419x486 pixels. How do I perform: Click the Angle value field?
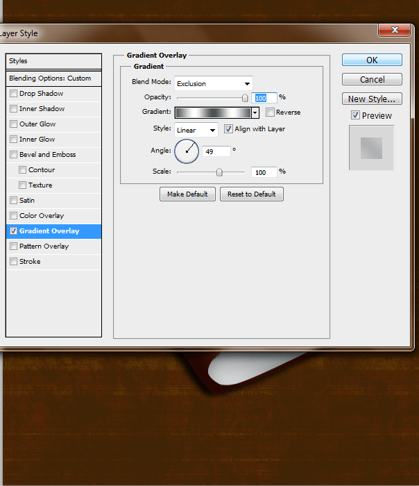click(x=216, y=151)
